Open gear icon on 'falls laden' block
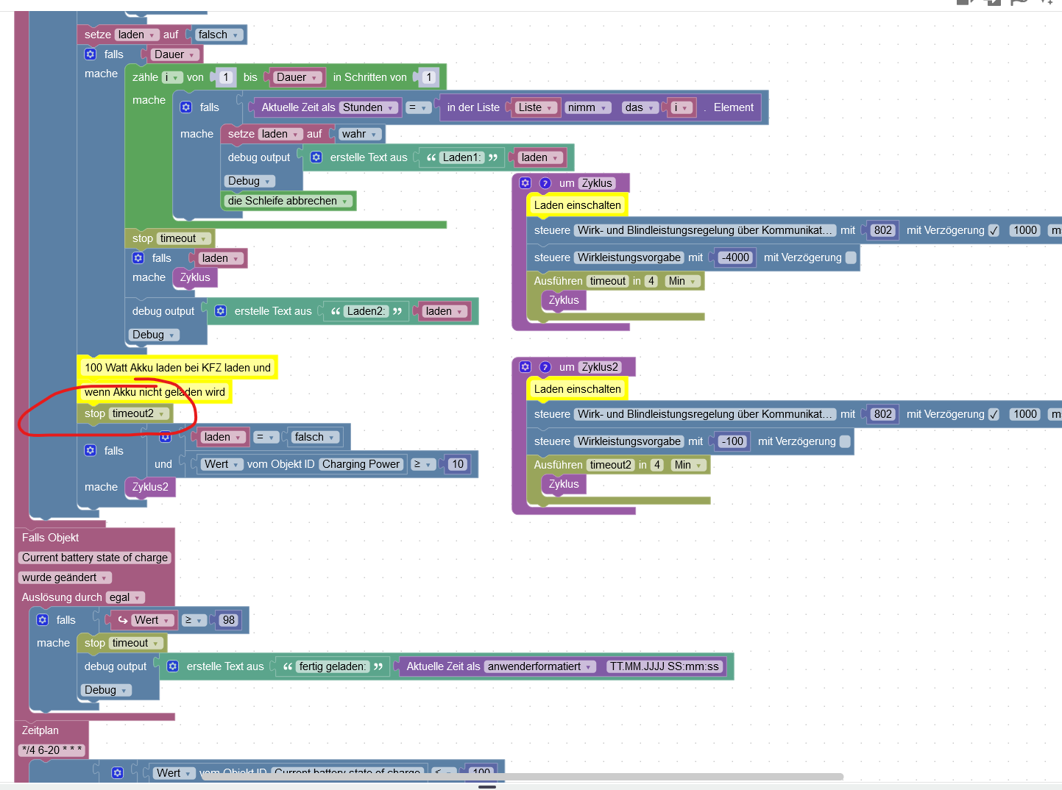This screenshot has height=790, width=1062. 138,258
